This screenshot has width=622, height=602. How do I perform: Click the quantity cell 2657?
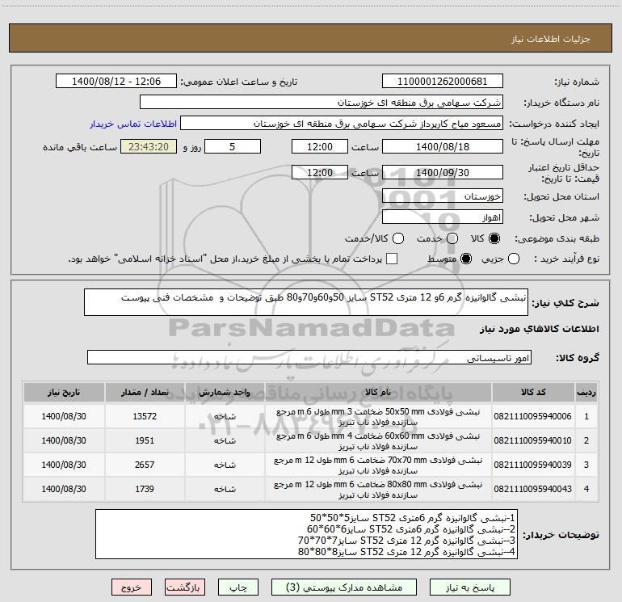pos(145,465)
